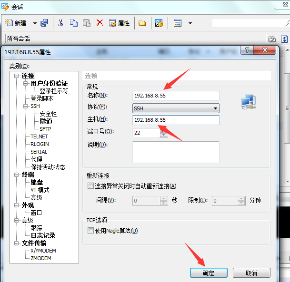Click the save session icon next to 新建
Viewport: 290px width, 282px height.
tap(44, 23)
